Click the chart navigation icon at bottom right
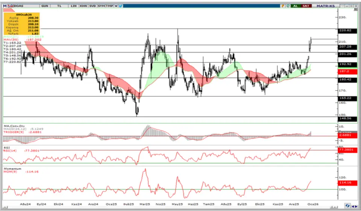This screenshot has height=211, width=361. [x=348, y=206]
